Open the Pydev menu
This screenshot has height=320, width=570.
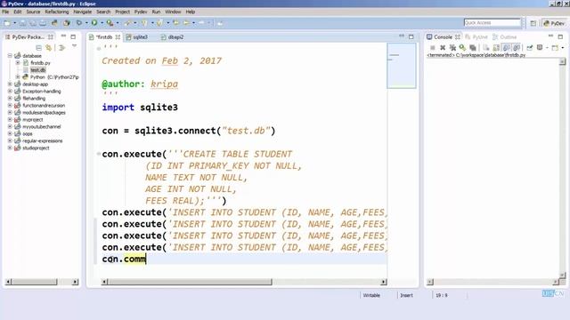coord(141,12)
